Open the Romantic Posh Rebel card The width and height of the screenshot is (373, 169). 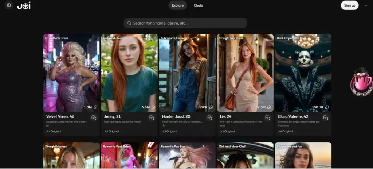(129, 155)
